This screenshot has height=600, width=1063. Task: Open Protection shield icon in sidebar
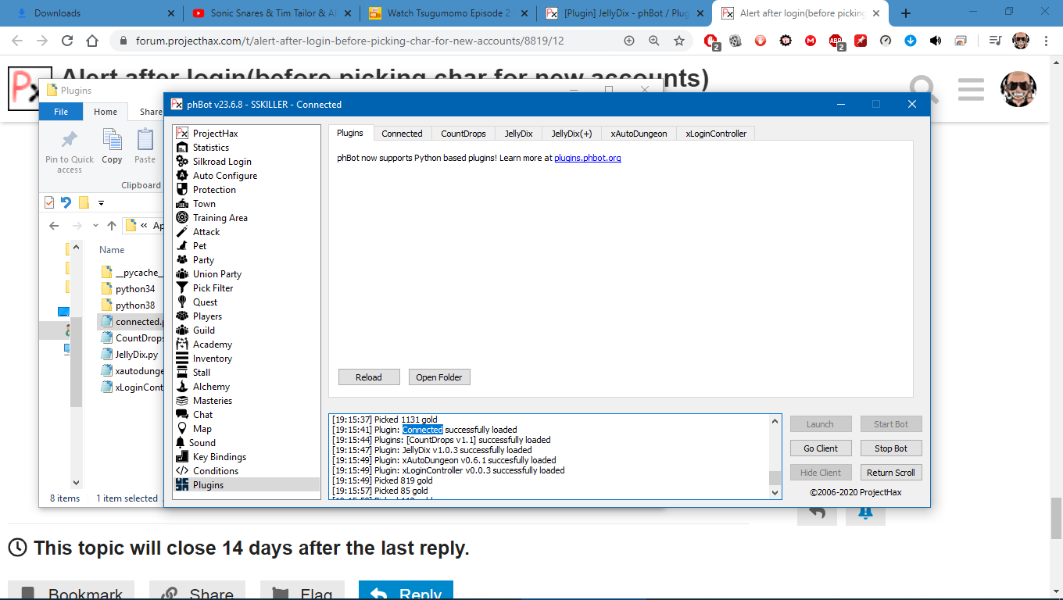pos(182,190)
